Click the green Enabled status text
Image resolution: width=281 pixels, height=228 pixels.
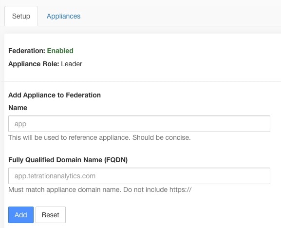point(60,51)
